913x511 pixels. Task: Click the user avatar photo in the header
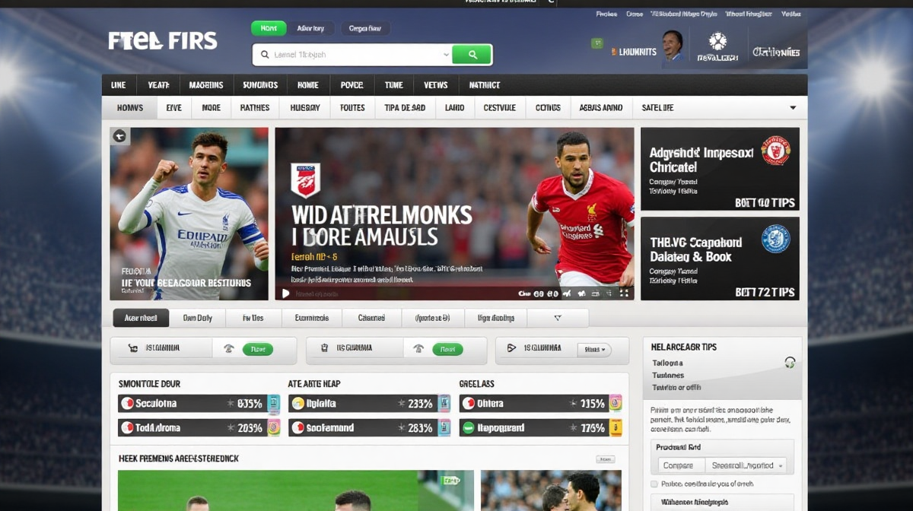[x=672, y=46]
